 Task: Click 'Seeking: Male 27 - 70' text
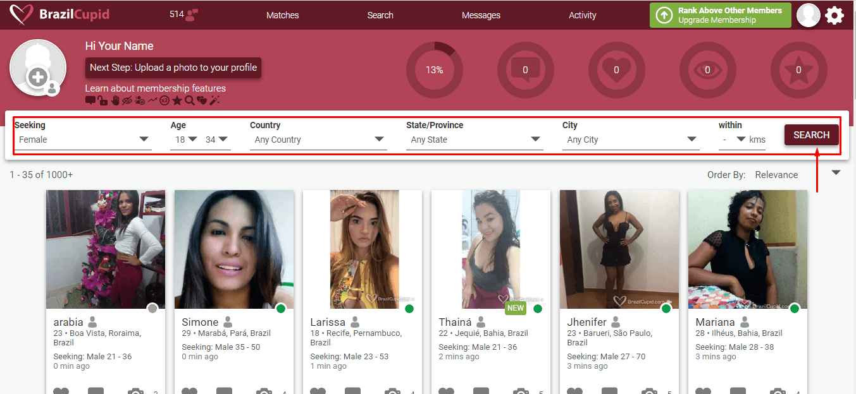607,356
